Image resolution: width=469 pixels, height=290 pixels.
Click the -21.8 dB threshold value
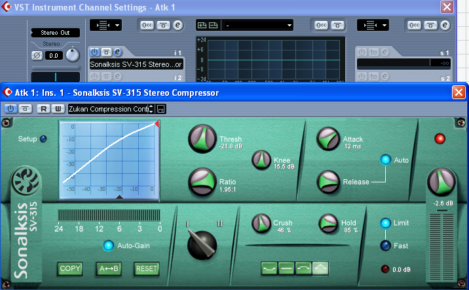tap(231, 146)
